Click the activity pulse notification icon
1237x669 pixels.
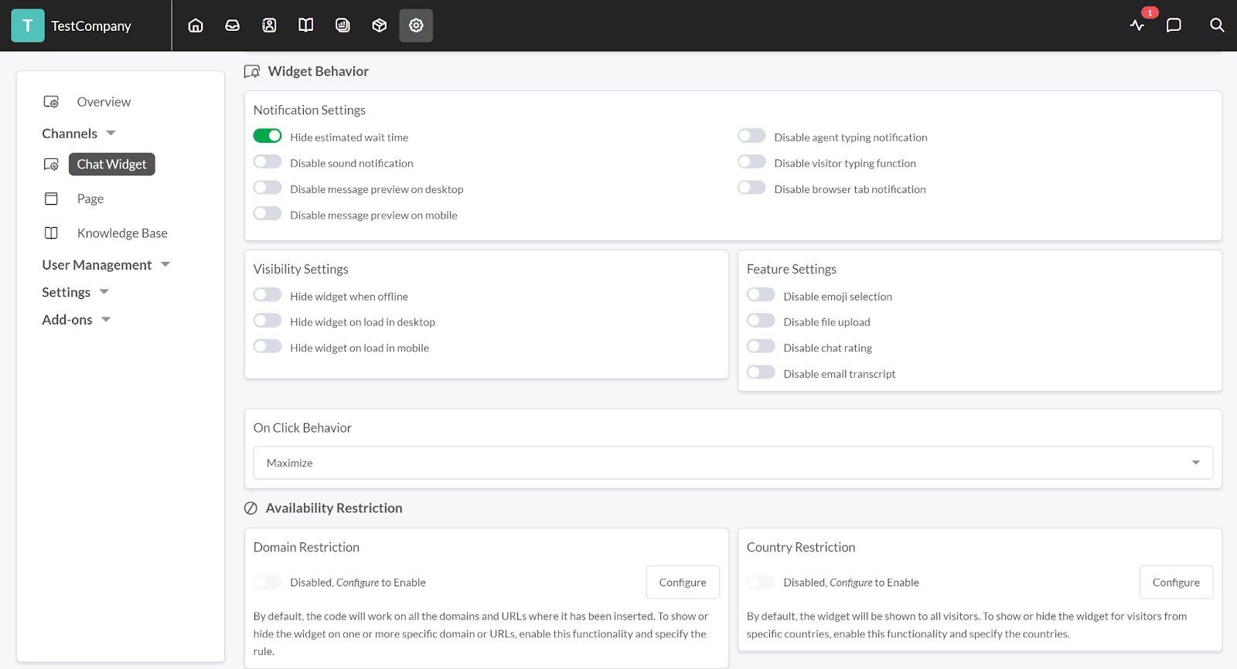[x=1136, y=25]
